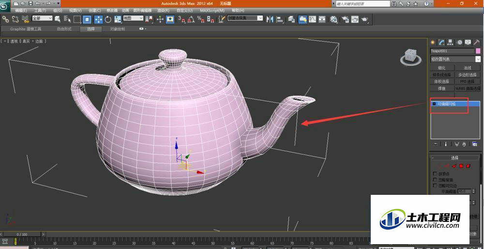The image size is (484, 249).
Task: Toggle 3D Snaps magnet icon
Action: pyautogui.click(x=181, y=19)
